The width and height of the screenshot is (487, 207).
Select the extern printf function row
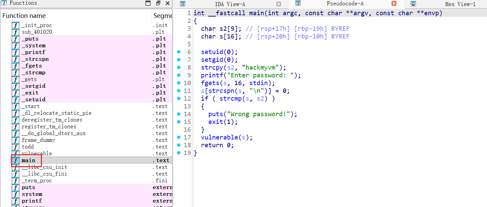click(x=91, y=201)
